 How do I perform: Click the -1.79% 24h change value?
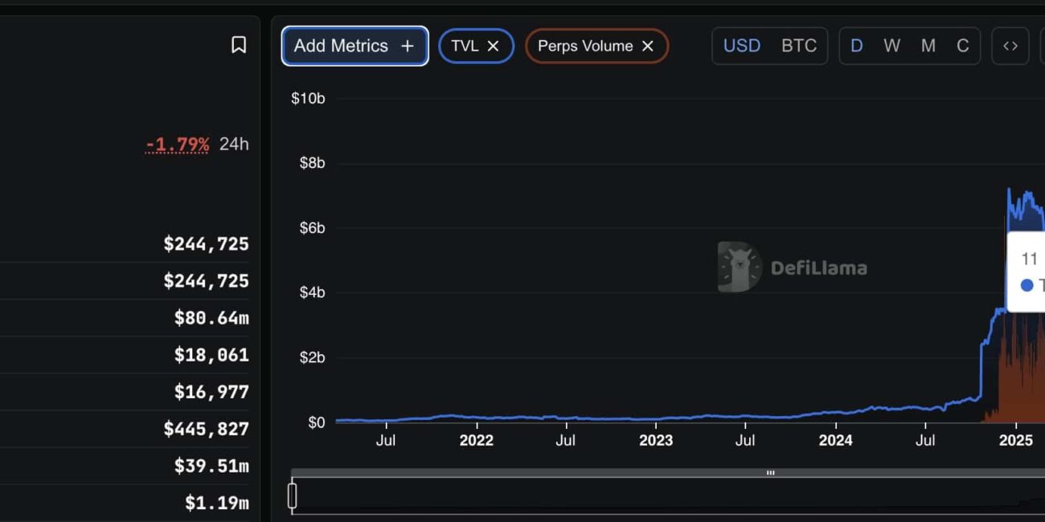point(177,145)
